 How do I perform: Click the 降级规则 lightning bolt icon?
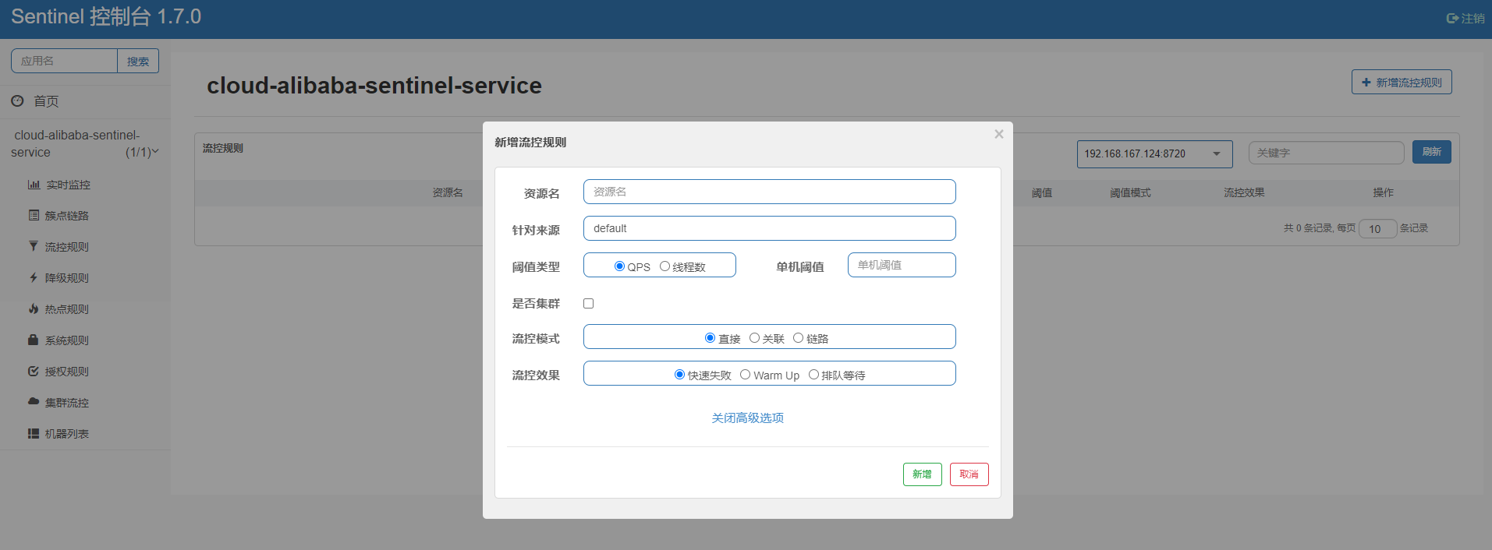34,277
